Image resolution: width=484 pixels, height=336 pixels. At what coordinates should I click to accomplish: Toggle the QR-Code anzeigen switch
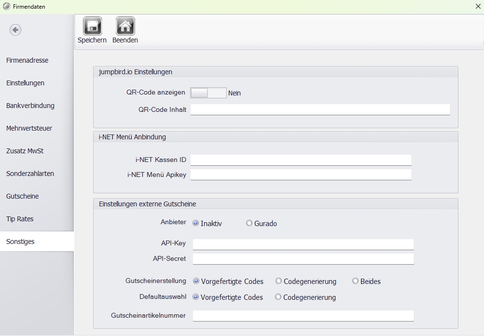click(x=208, y=93)
